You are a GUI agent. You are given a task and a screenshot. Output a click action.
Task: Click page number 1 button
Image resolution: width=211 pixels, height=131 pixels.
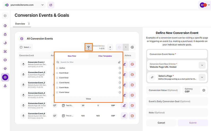click(x=126, y=47)
